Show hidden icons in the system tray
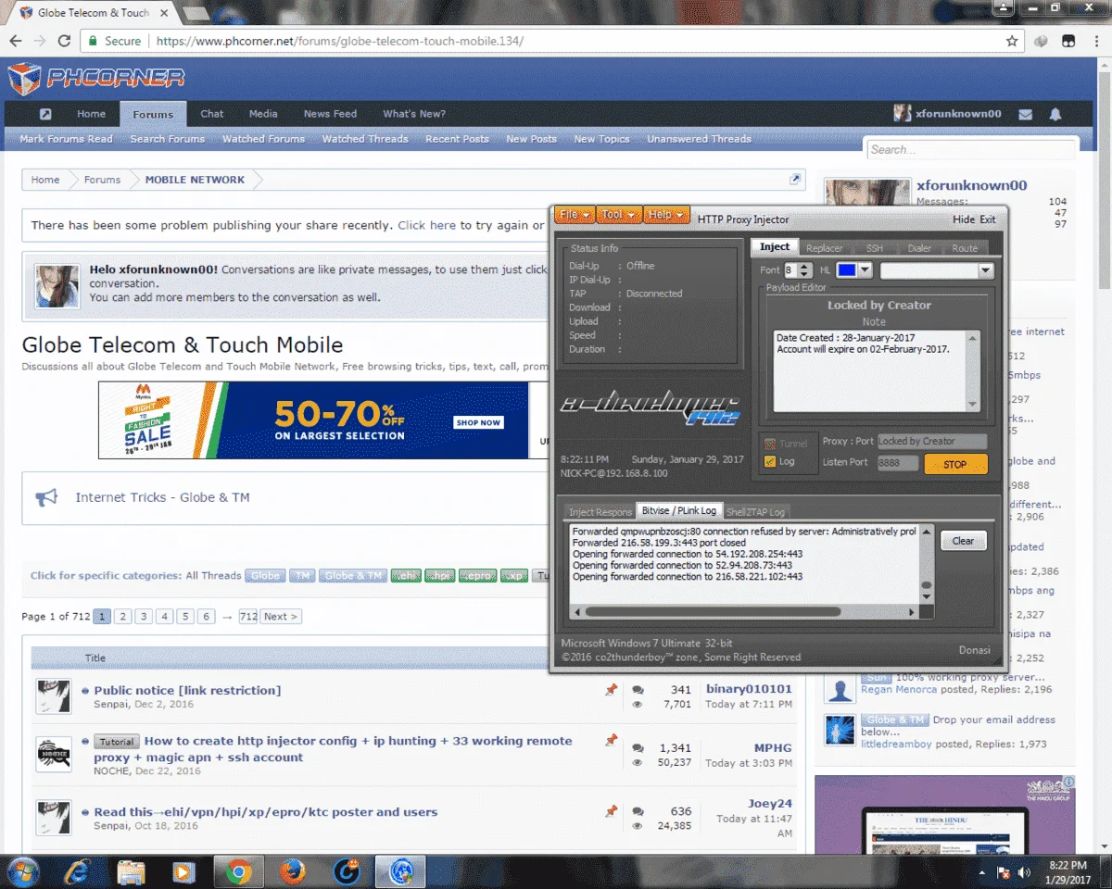Viewport: 1112px width, 889px height. [982, 872]
